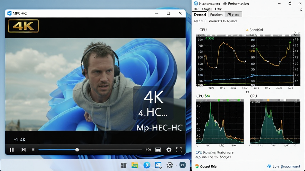Switch to the 'Denod' tab
Screen dimensions: 305x171
tap(200, 15)
